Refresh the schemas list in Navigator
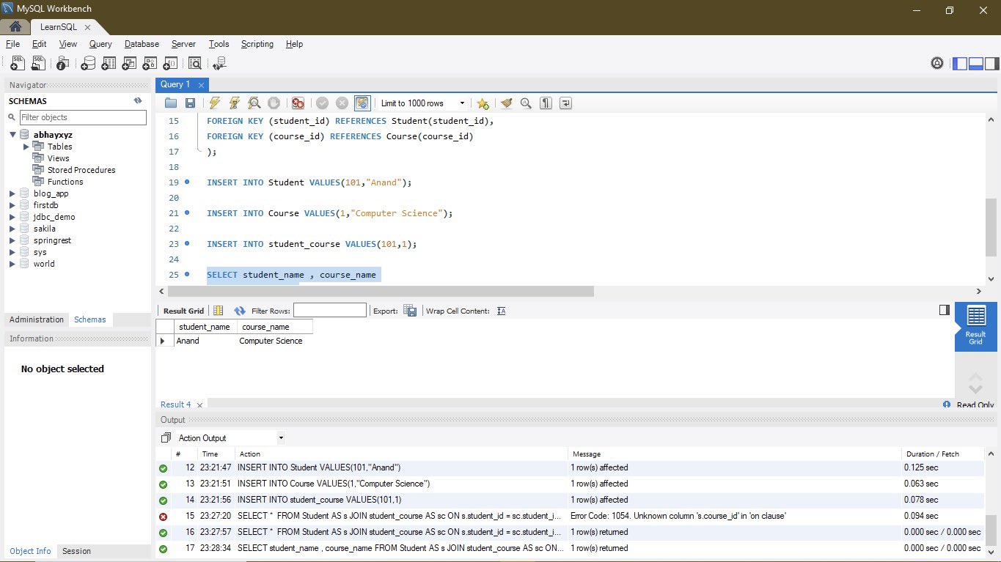 137,101
